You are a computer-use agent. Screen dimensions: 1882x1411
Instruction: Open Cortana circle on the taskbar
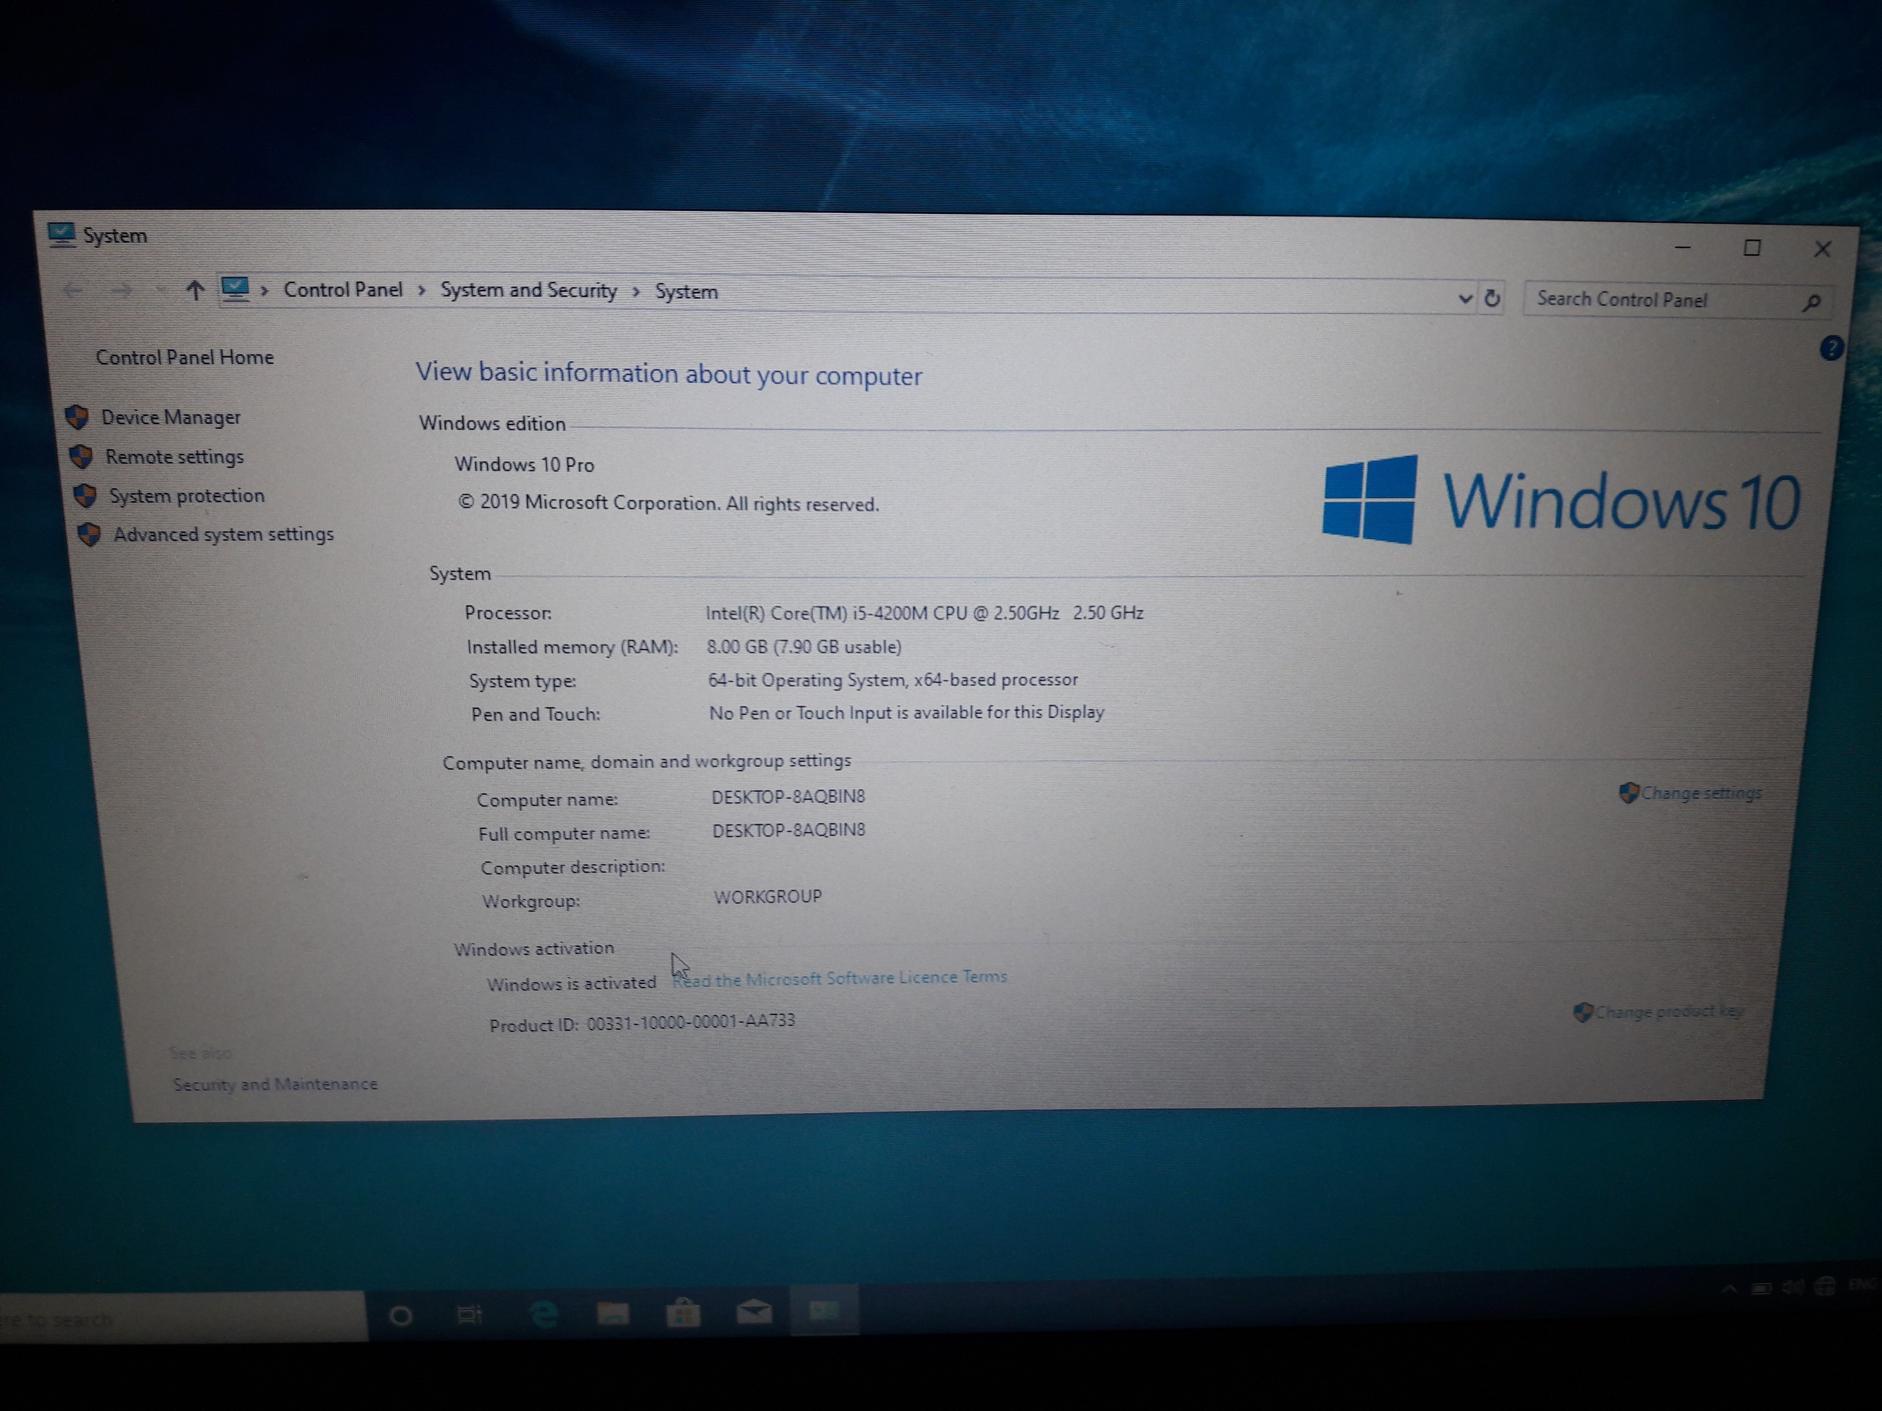(401, 1317)
